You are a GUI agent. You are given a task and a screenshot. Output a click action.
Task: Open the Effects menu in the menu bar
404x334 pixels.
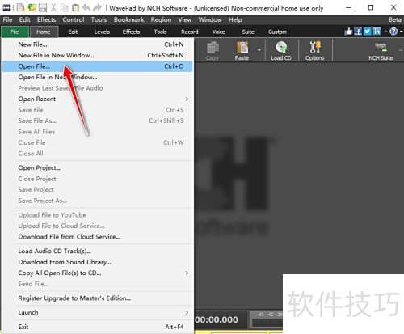pyautogui.click(x=47, y=19)
